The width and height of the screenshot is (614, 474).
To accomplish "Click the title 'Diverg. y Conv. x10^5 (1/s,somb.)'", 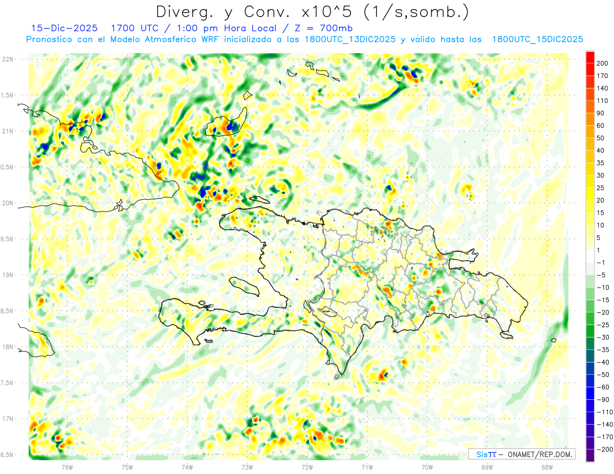I will (x=312, y=11).
